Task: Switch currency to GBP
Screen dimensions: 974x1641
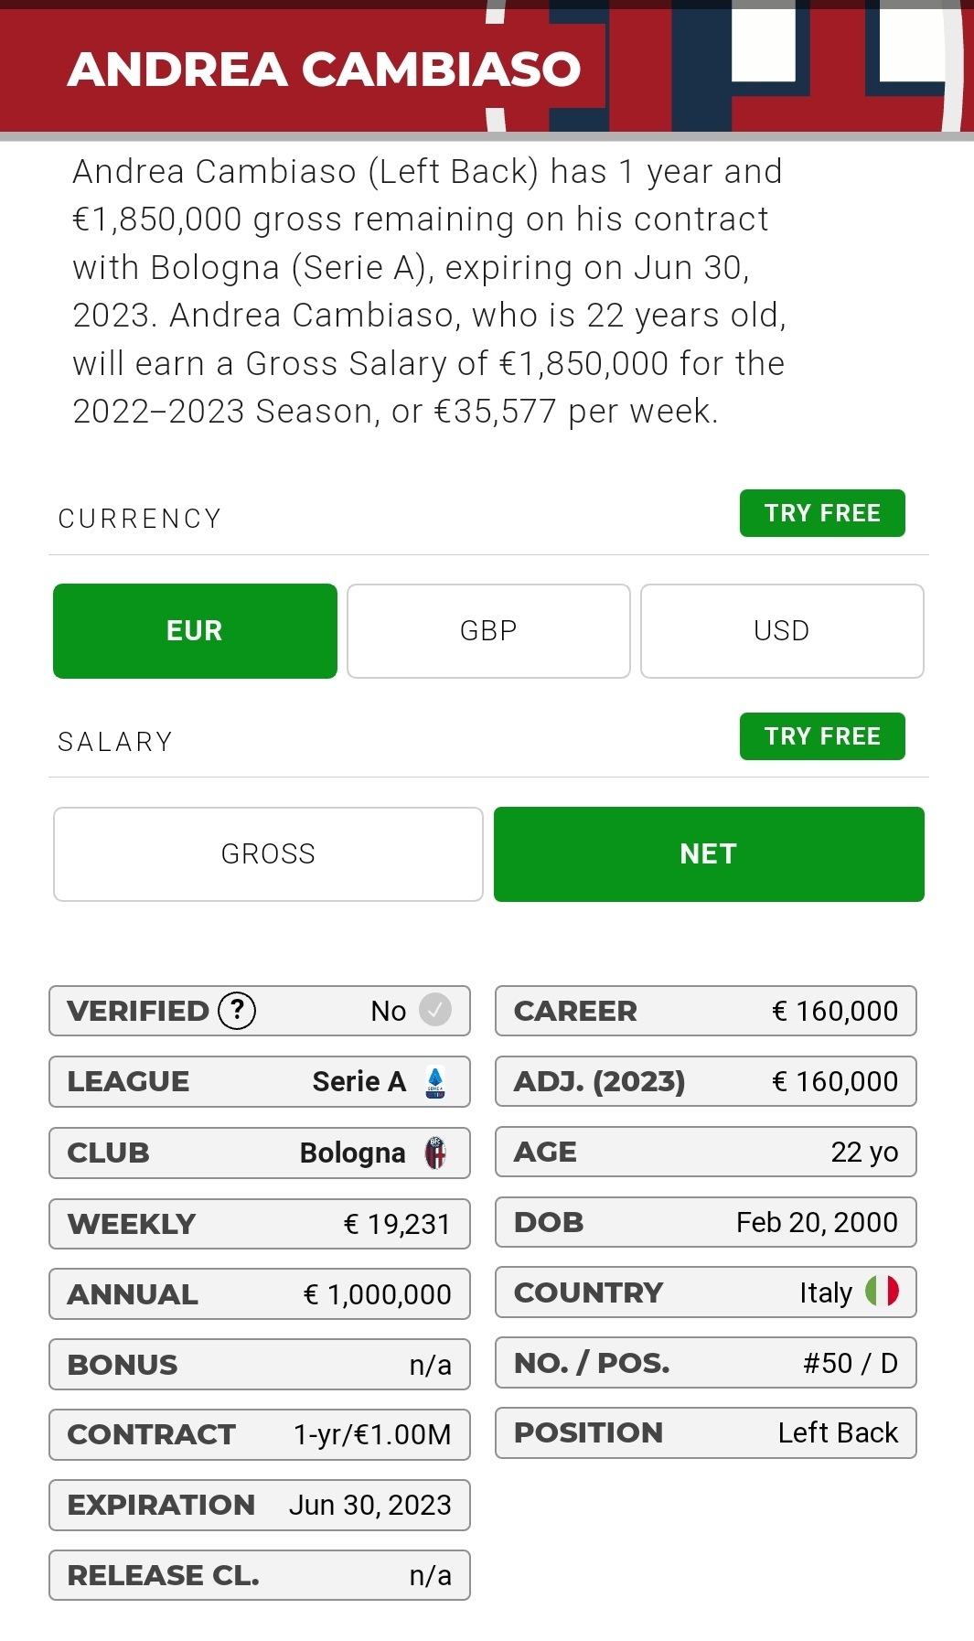Action: coord(488,631)
